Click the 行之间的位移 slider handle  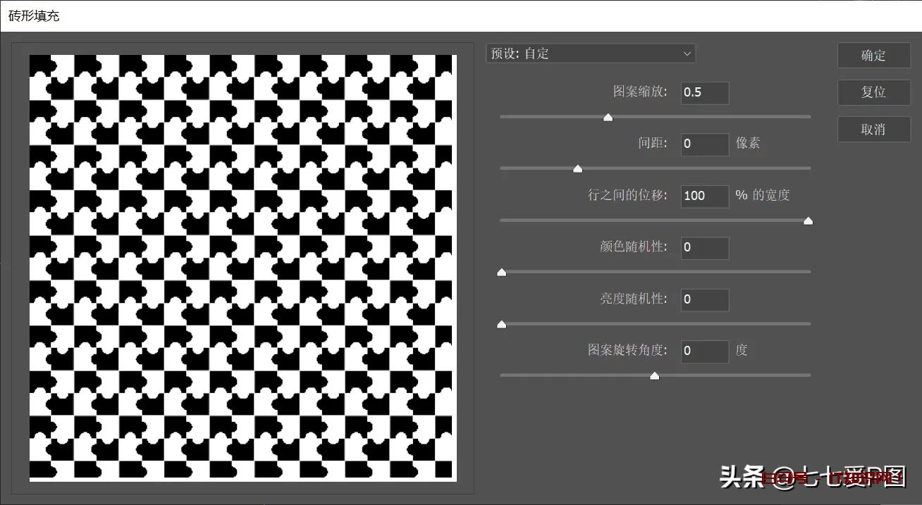click(x=808, y=221)
